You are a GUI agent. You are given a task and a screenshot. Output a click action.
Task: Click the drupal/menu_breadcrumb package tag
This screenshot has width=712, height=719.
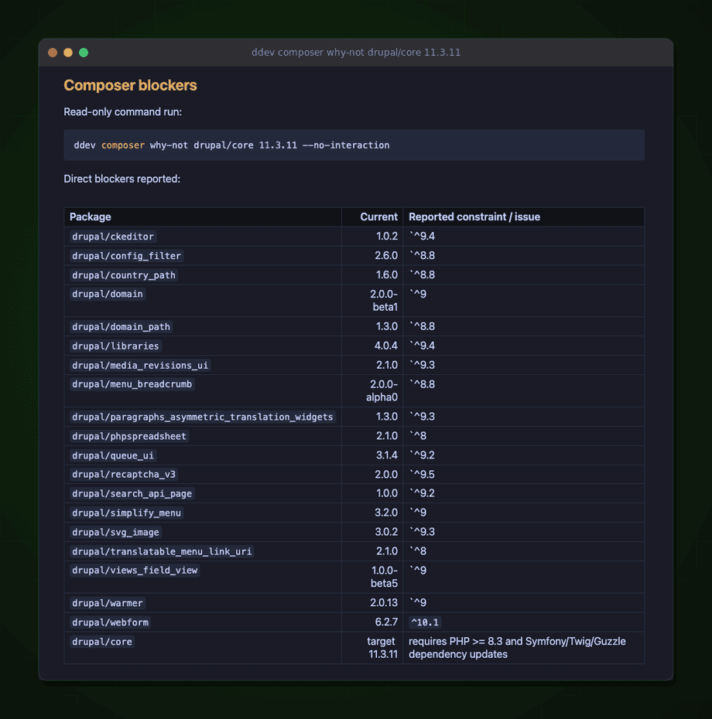132,384
